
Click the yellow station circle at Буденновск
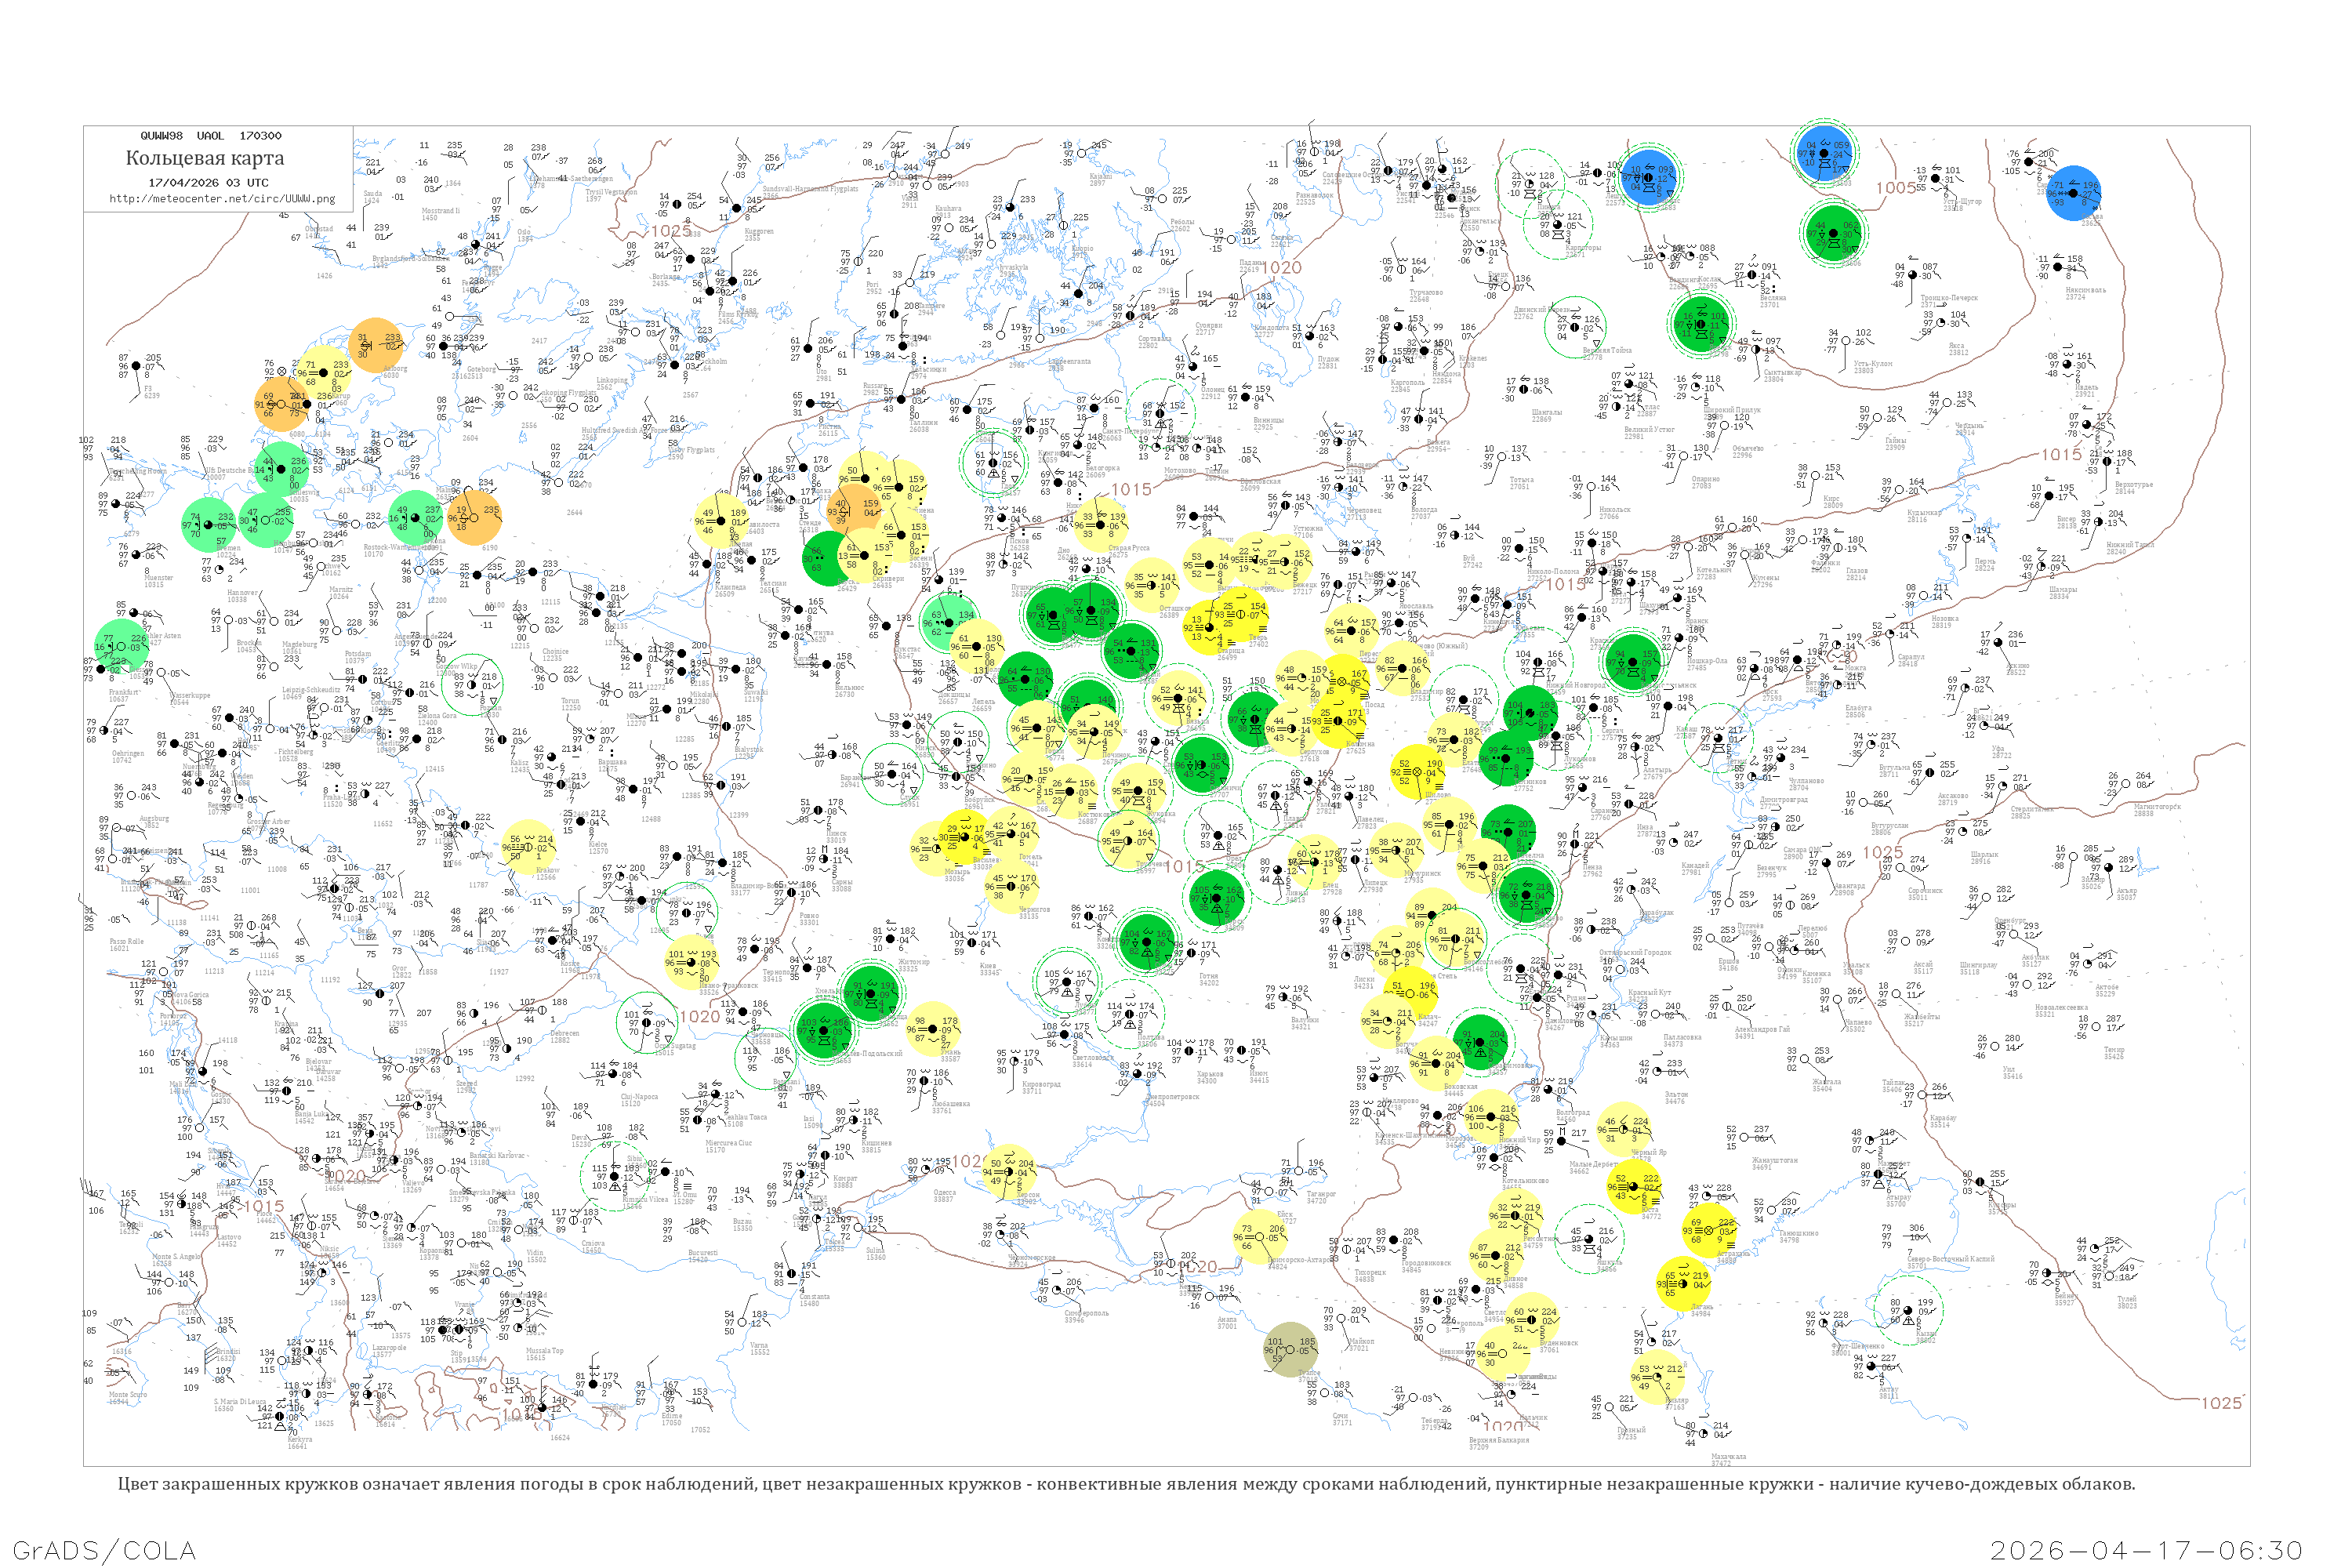pyautogui.click(x=1533, y=1320)
